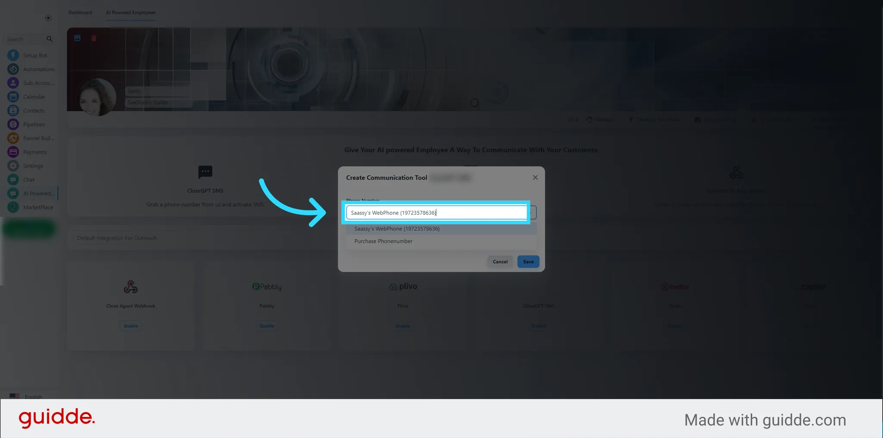
Task: Click the change banner image icon
Action: point(78,38)
